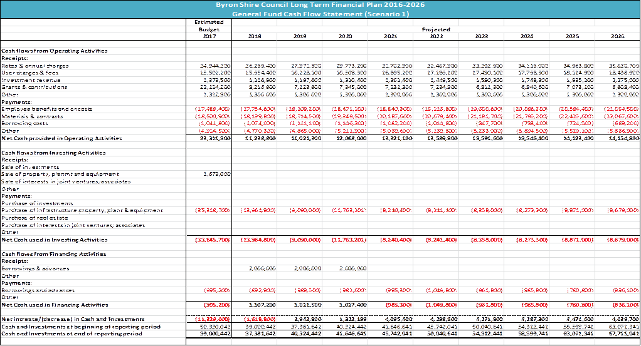Select the 'Grants & contributions' row label
This screenshot has height=346, width=641.
(x=34, y=87)
